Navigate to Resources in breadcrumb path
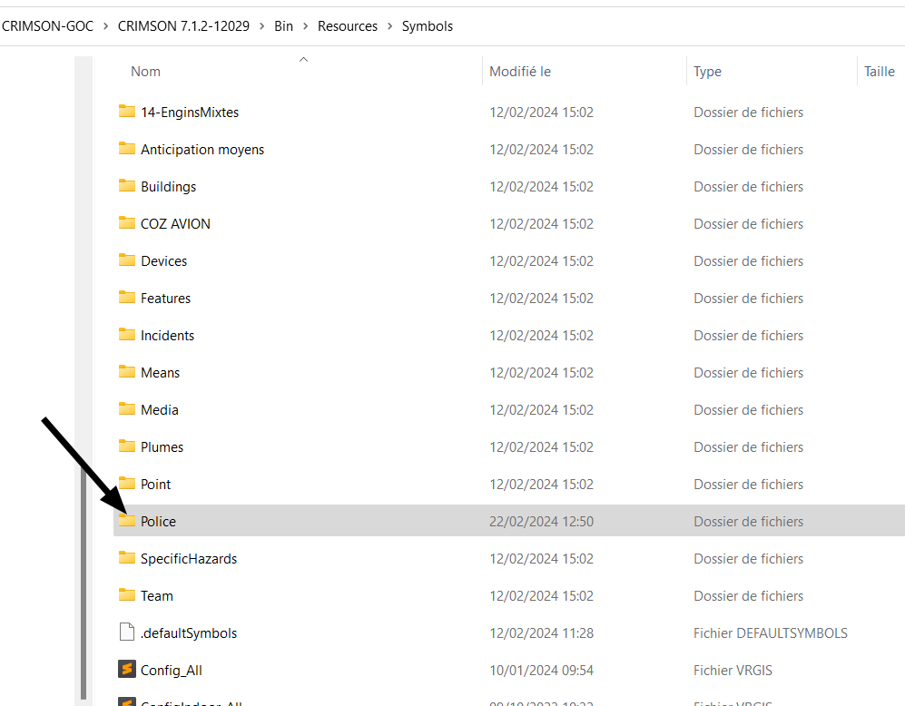Image resolution: width=905 pixels, height=706 pixels. (x=347, y=26)
